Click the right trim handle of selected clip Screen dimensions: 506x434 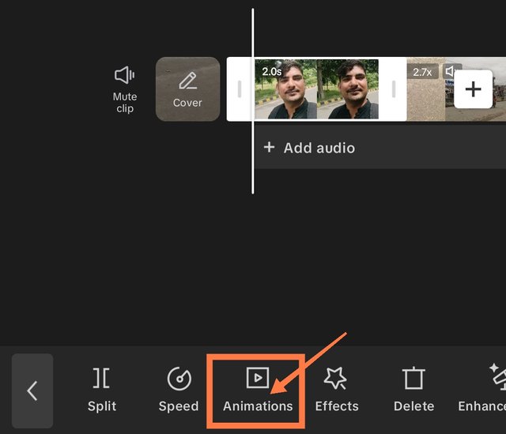point(394,89)
